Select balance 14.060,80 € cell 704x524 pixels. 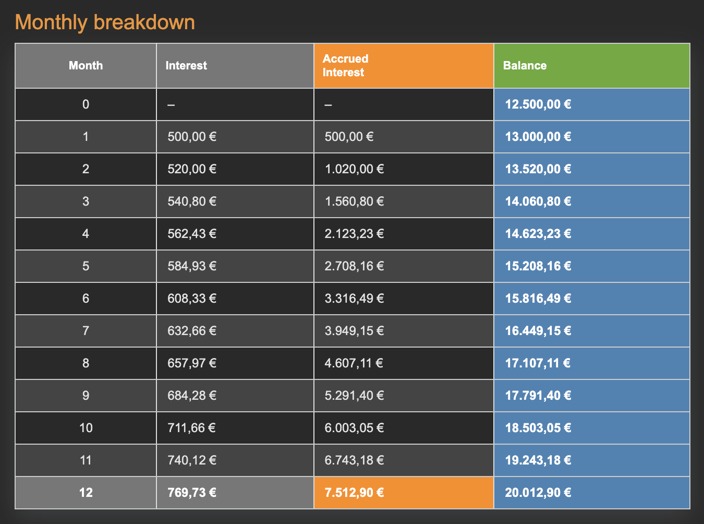(x=592, y=201)
